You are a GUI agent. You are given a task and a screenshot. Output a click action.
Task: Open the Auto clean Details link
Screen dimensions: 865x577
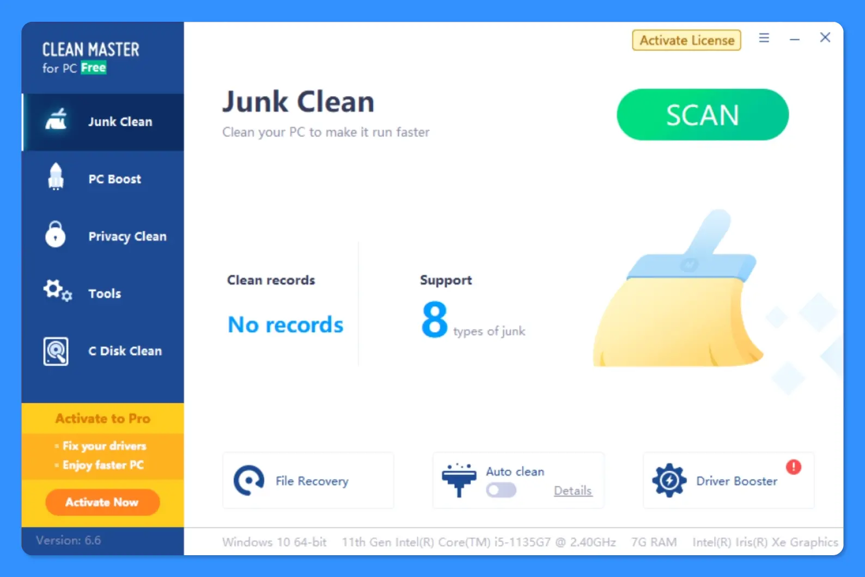(x=572, y=490)
